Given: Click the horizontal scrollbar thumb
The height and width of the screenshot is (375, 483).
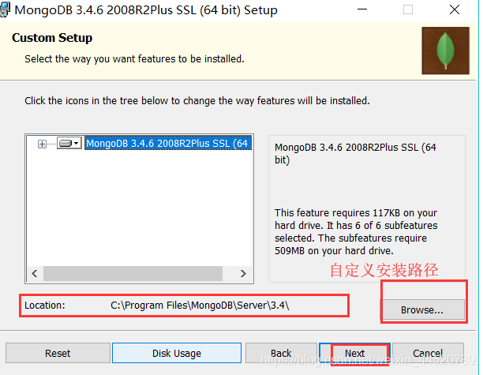Looking at the screenshot, I should 133,274.
